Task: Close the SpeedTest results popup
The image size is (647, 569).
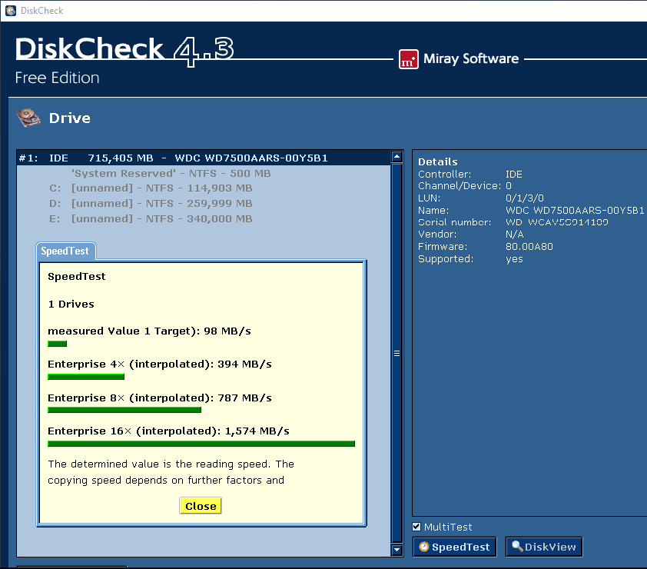Action: 201,506
